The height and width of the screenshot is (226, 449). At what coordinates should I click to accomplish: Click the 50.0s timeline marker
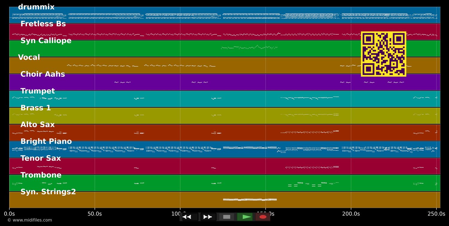95,214
